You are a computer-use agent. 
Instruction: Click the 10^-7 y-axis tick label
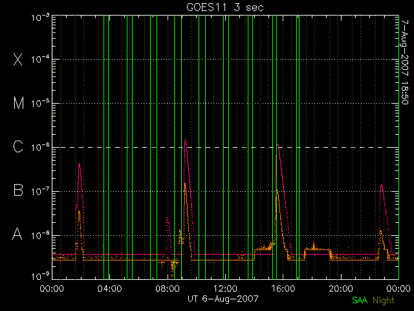pos(40,191)
